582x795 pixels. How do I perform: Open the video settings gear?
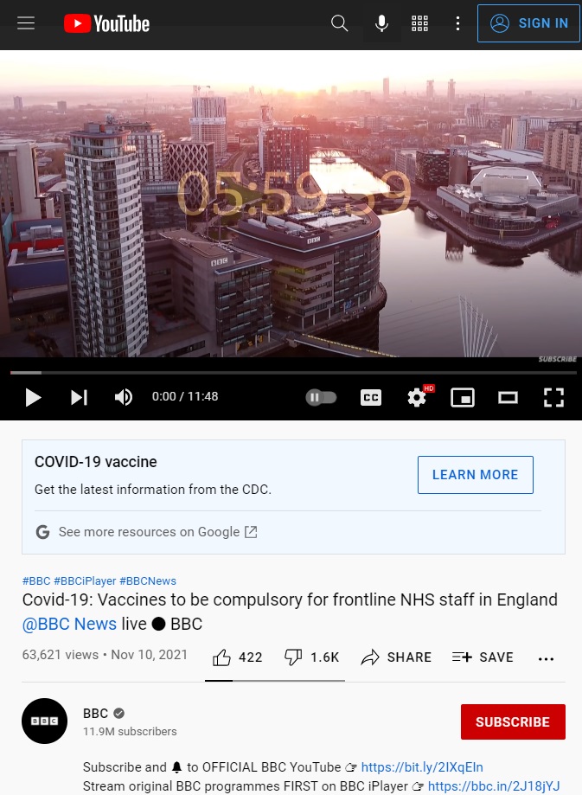tap(417, 398)
